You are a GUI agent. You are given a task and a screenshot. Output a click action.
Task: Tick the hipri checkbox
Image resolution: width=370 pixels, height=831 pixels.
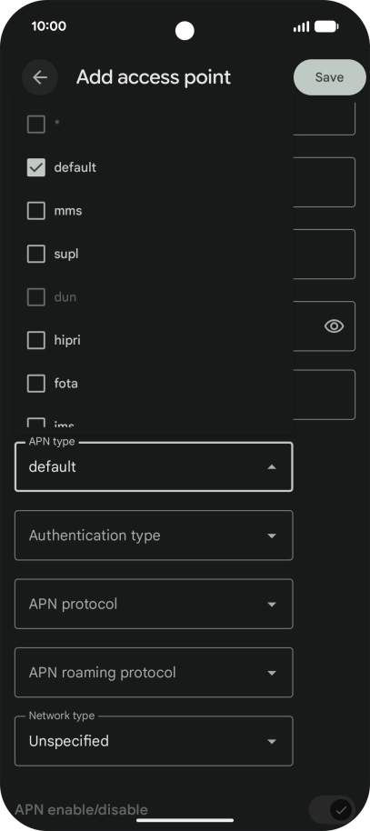36,340
